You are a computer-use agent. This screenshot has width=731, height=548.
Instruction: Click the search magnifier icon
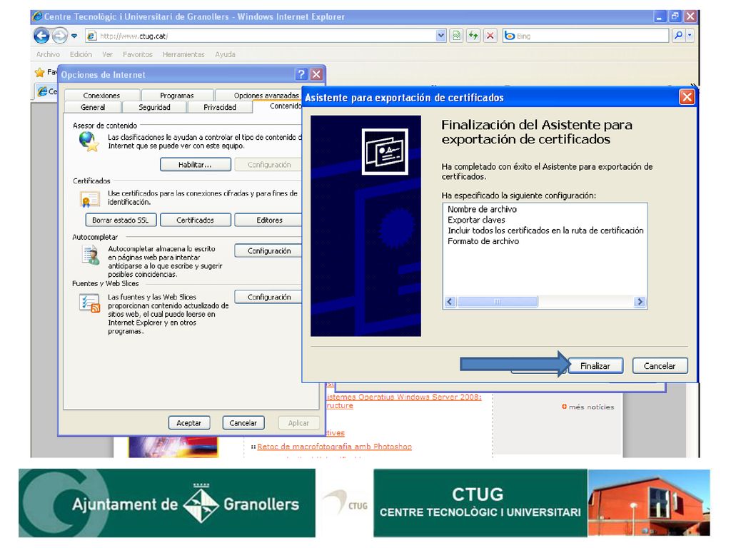click(x=678, y=36)
